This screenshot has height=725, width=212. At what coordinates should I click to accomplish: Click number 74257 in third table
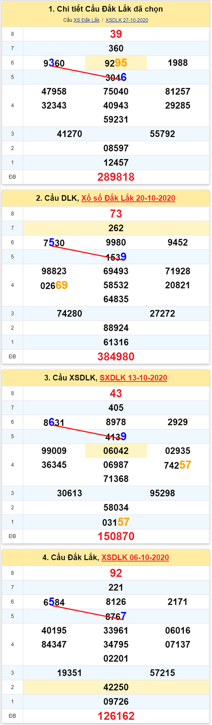(178, 465)
